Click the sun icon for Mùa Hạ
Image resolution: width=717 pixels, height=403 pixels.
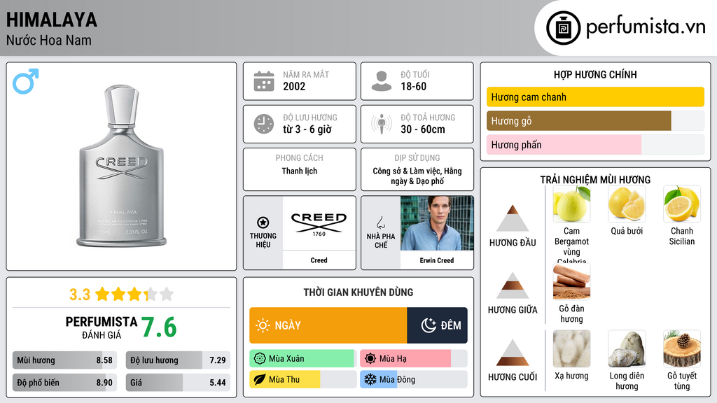(x=370, y=359)
